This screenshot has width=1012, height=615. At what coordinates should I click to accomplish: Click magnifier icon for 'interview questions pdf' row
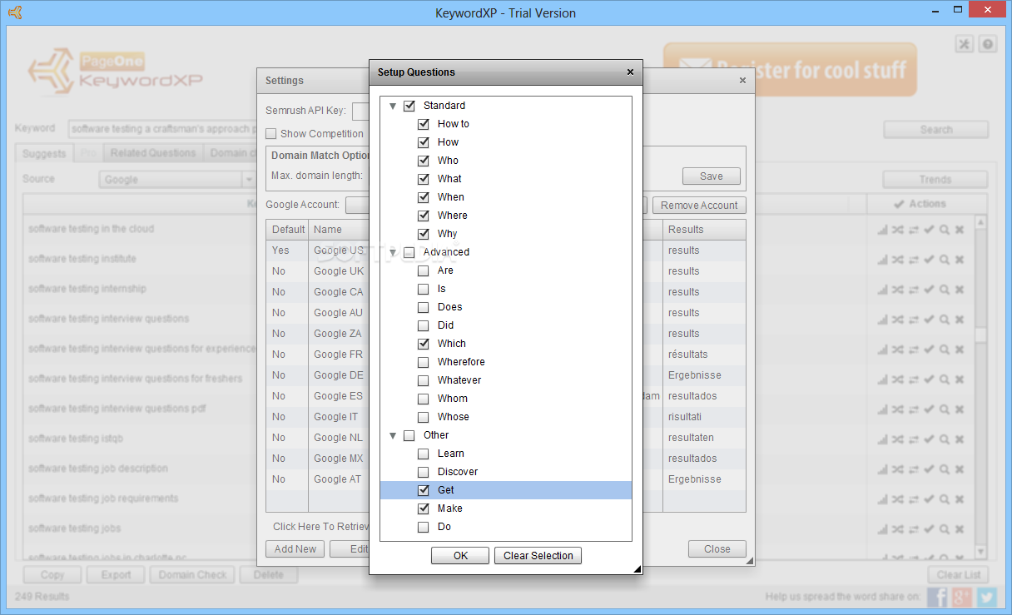click(x=945, y=409)
